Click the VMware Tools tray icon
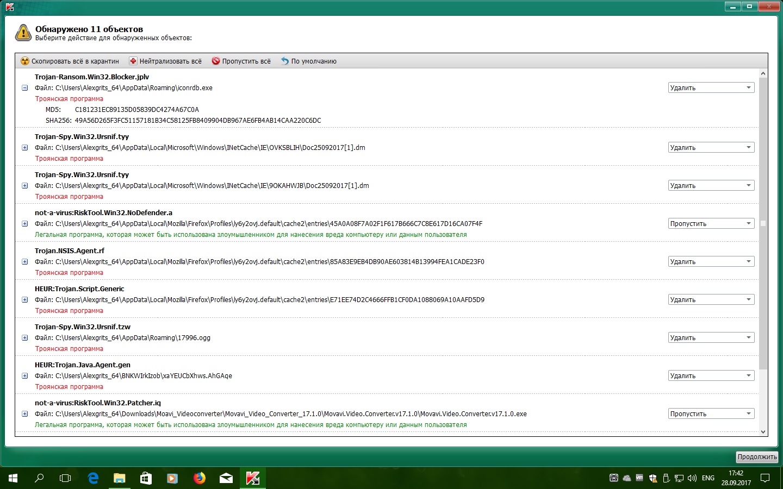This screenshot has height=489, width=783. (639, 478)
